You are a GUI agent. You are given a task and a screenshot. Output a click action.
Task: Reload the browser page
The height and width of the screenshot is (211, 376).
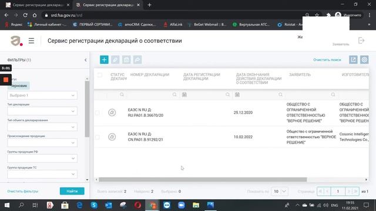(25, 15)
